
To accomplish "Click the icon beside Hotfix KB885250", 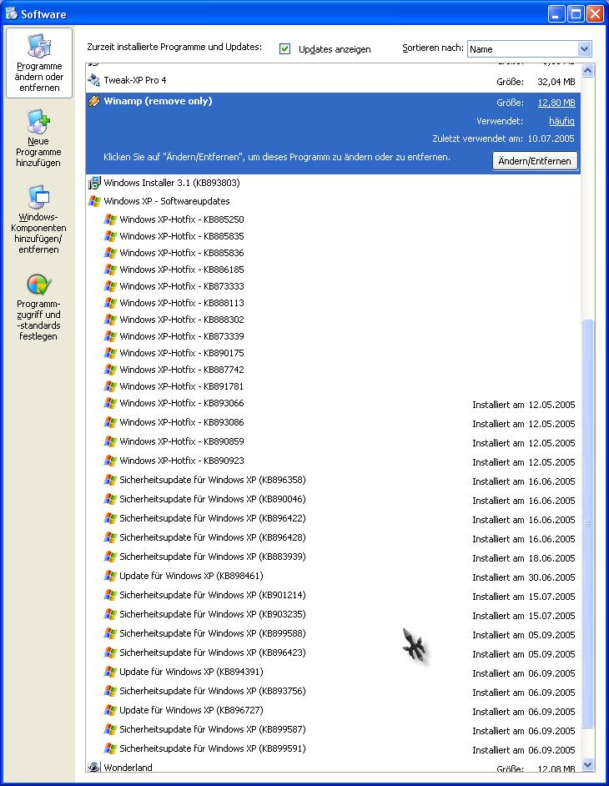I will click(110, 219).
